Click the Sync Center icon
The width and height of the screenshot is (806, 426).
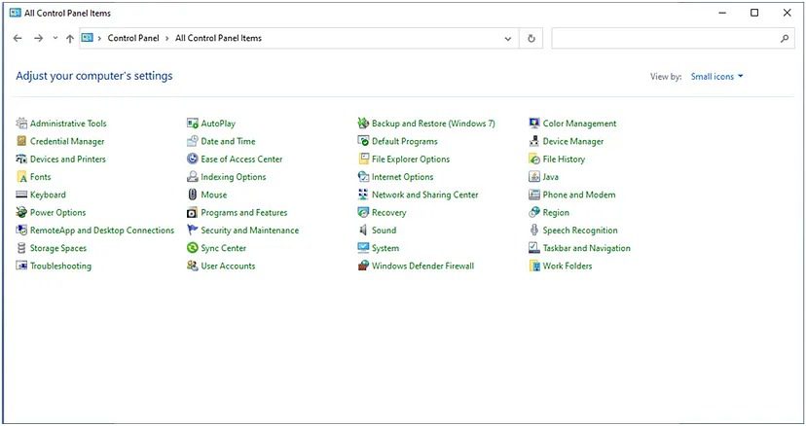[x=192, y=248]
